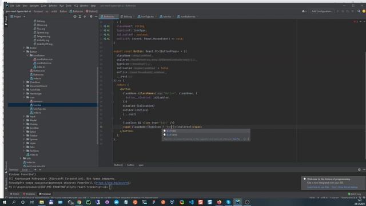This screenshot has height=206, width=366.
Task: Collapse the Icon folder in the tree
Action: 24,97
